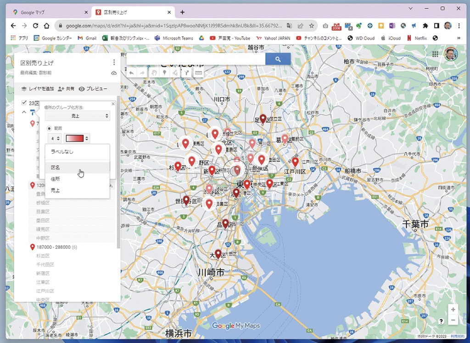The height and width of the screenshot is (343, 470).
Task: Open the Gmail bookmark
Action: (x=87, y=38)
